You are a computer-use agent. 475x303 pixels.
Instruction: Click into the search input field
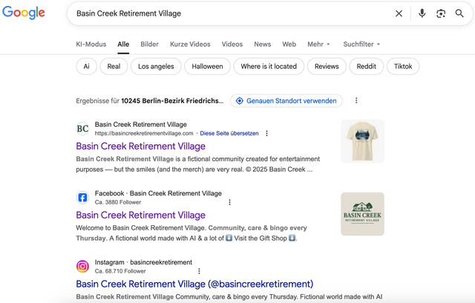223,13
